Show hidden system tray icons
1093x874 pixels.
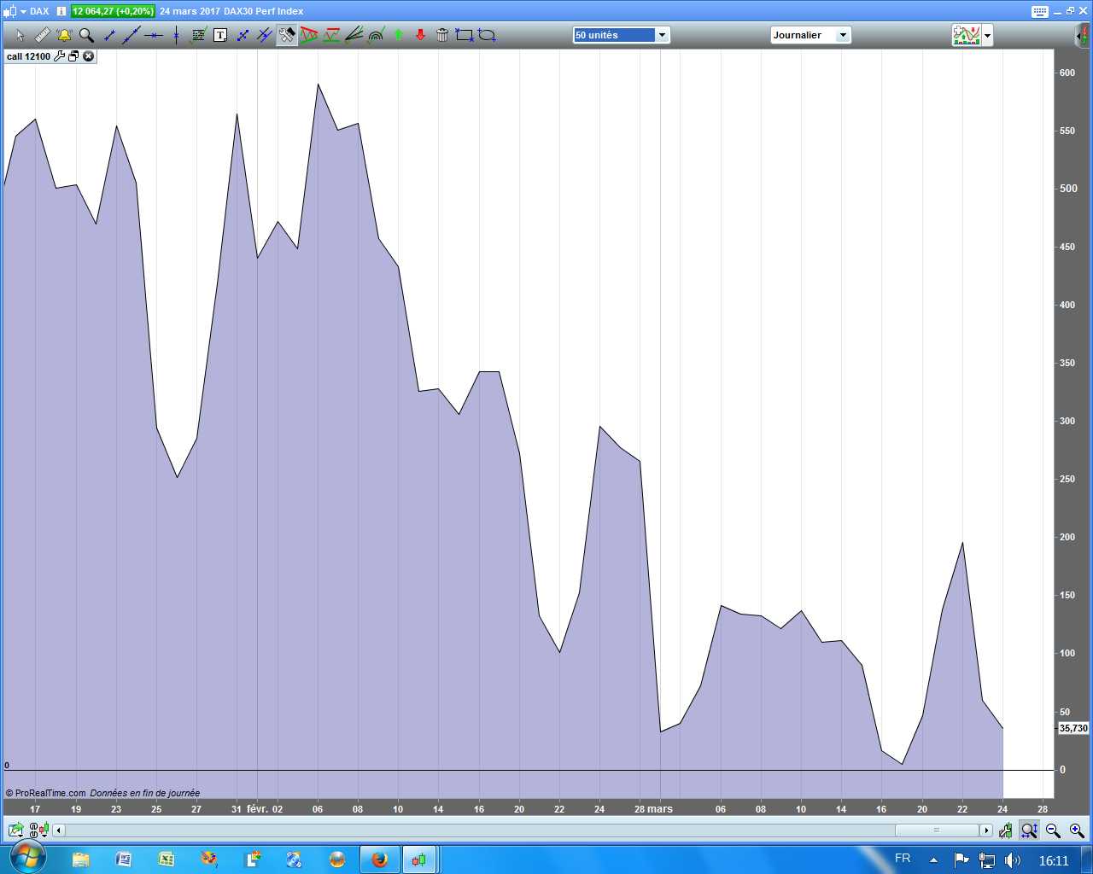coord(934,860)
